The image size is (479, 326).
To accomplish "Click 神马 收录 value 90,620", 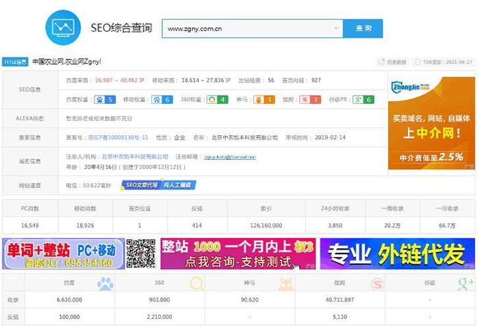I will coord(250,300).
